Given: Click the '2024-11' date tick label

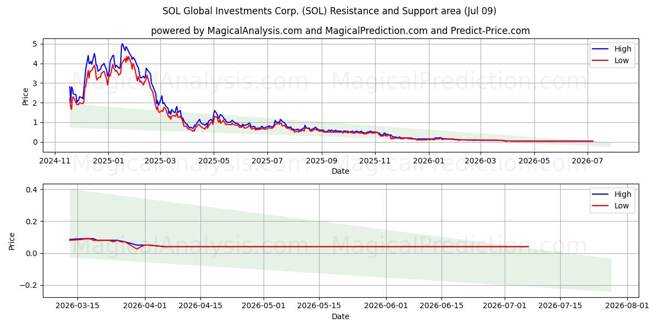Looking at the screenshot, I should (54, 161).
